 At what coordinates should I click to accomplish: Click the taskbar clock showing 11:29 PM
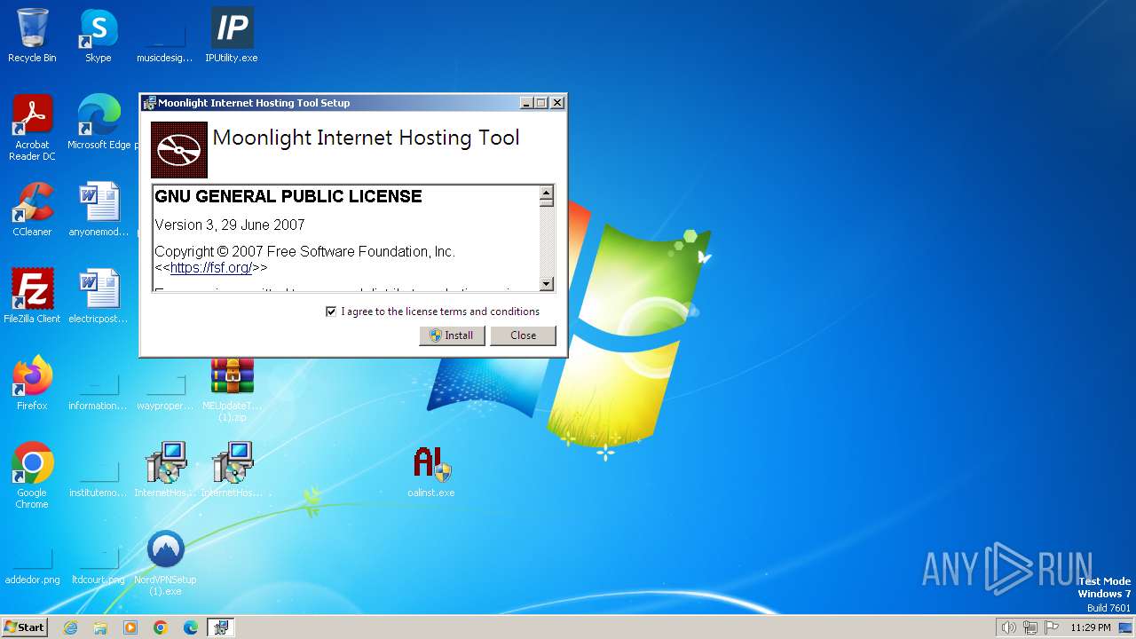click(x=1090, y=627)
